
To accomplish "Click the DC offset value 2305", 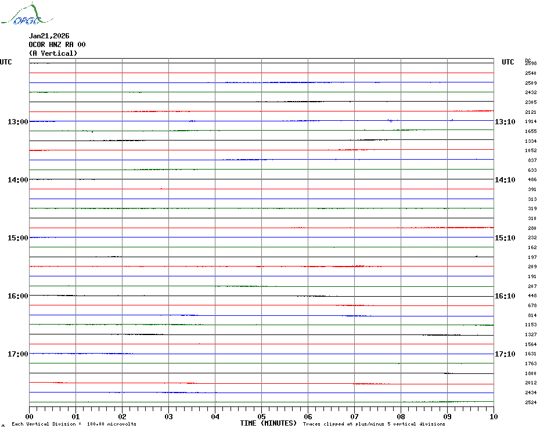I will (531, 102).
